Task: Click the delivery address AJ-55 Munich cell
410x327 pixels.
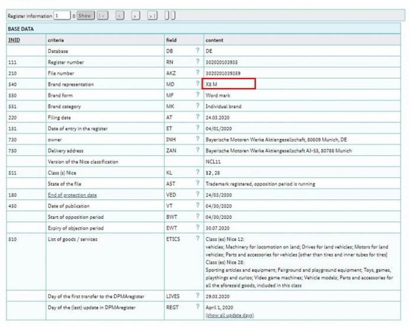Action: click(x=302, y=151)
